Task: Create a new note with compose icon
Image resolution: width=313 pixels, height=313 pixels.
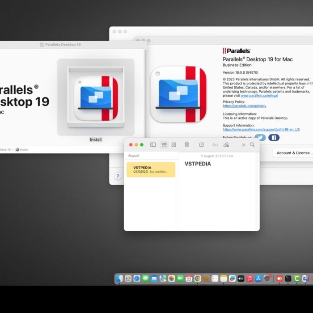Action: pos(202,145)
